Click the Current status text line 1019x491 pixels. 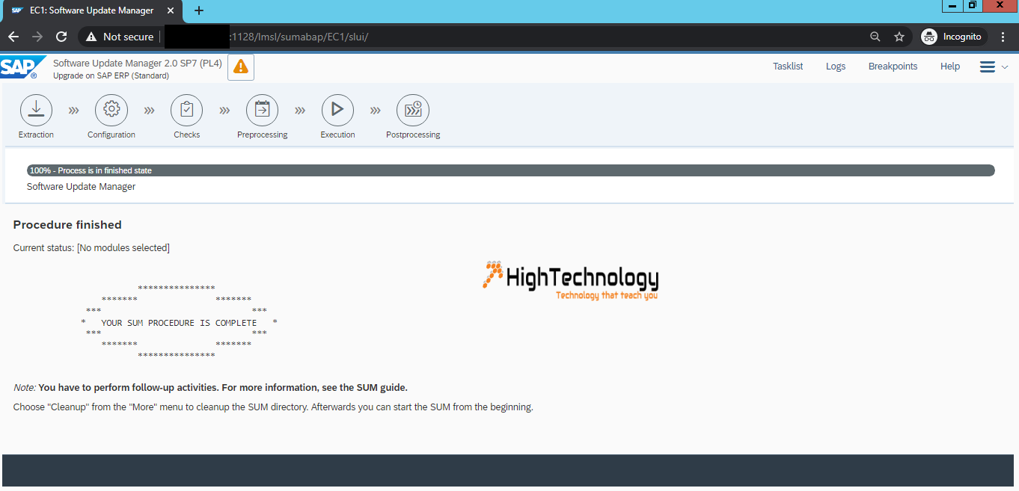[91, 247]
